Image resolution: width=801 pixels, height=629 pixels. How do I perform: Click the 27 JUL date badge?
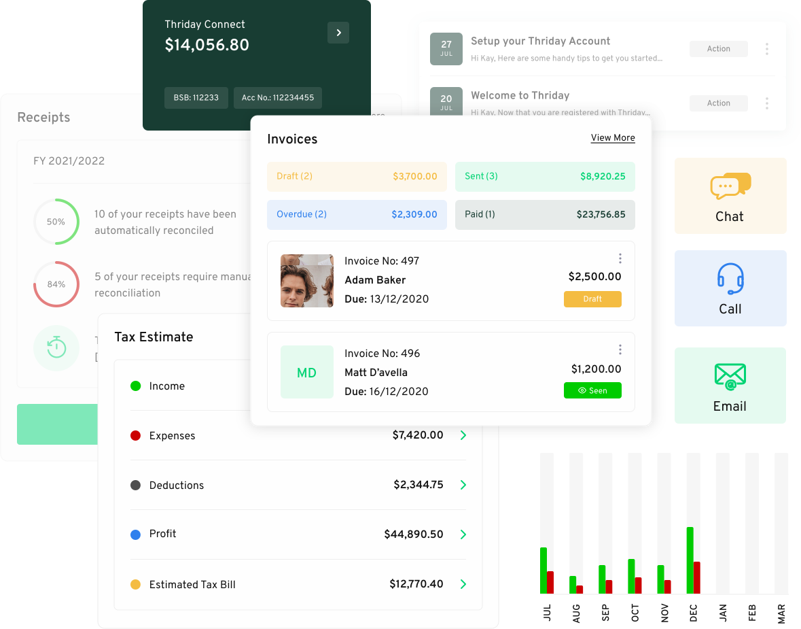(x=446, y=49)
